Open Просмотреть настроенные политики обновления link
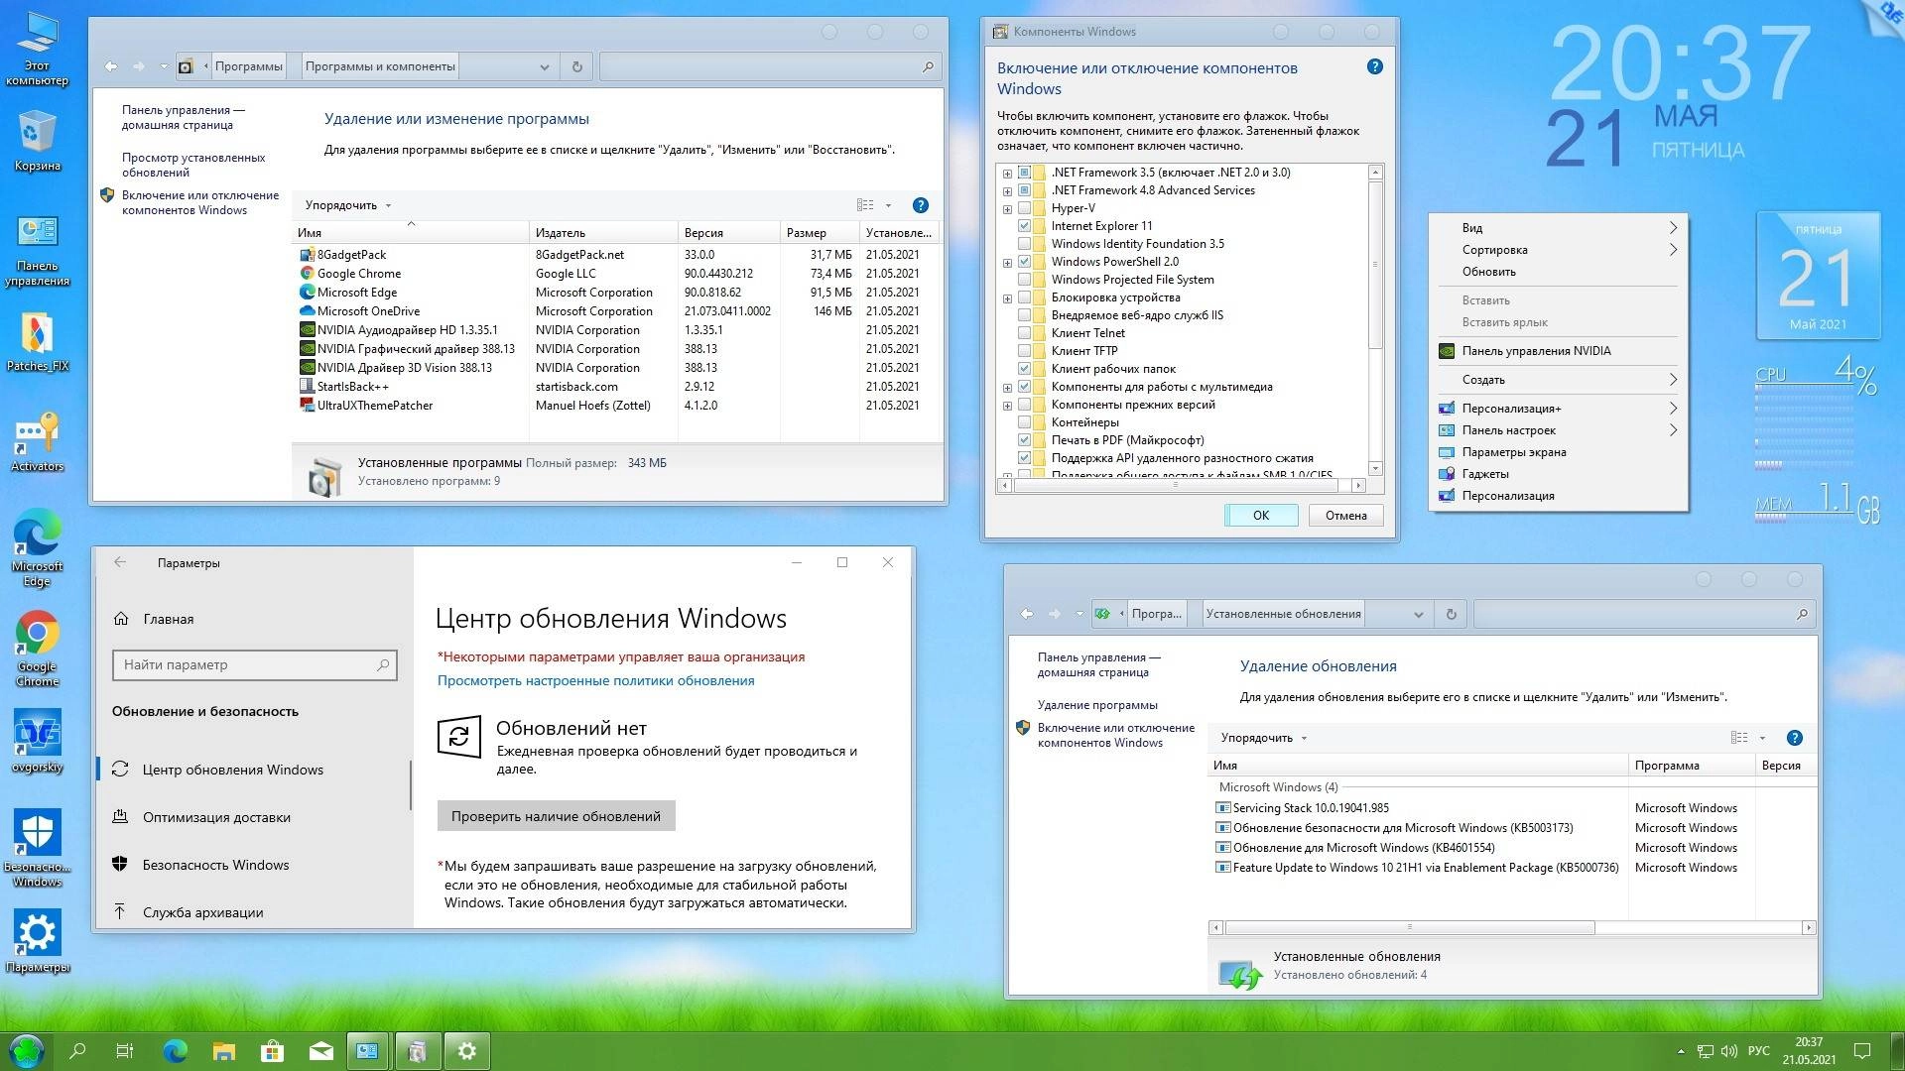The height and width of the screenshot is (1071, 1905). coord(595,680)
